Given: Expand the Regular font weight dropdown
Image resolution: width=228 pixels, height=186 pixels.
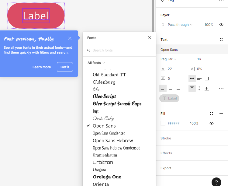Looking at the screenshot, I should point(168,59).
